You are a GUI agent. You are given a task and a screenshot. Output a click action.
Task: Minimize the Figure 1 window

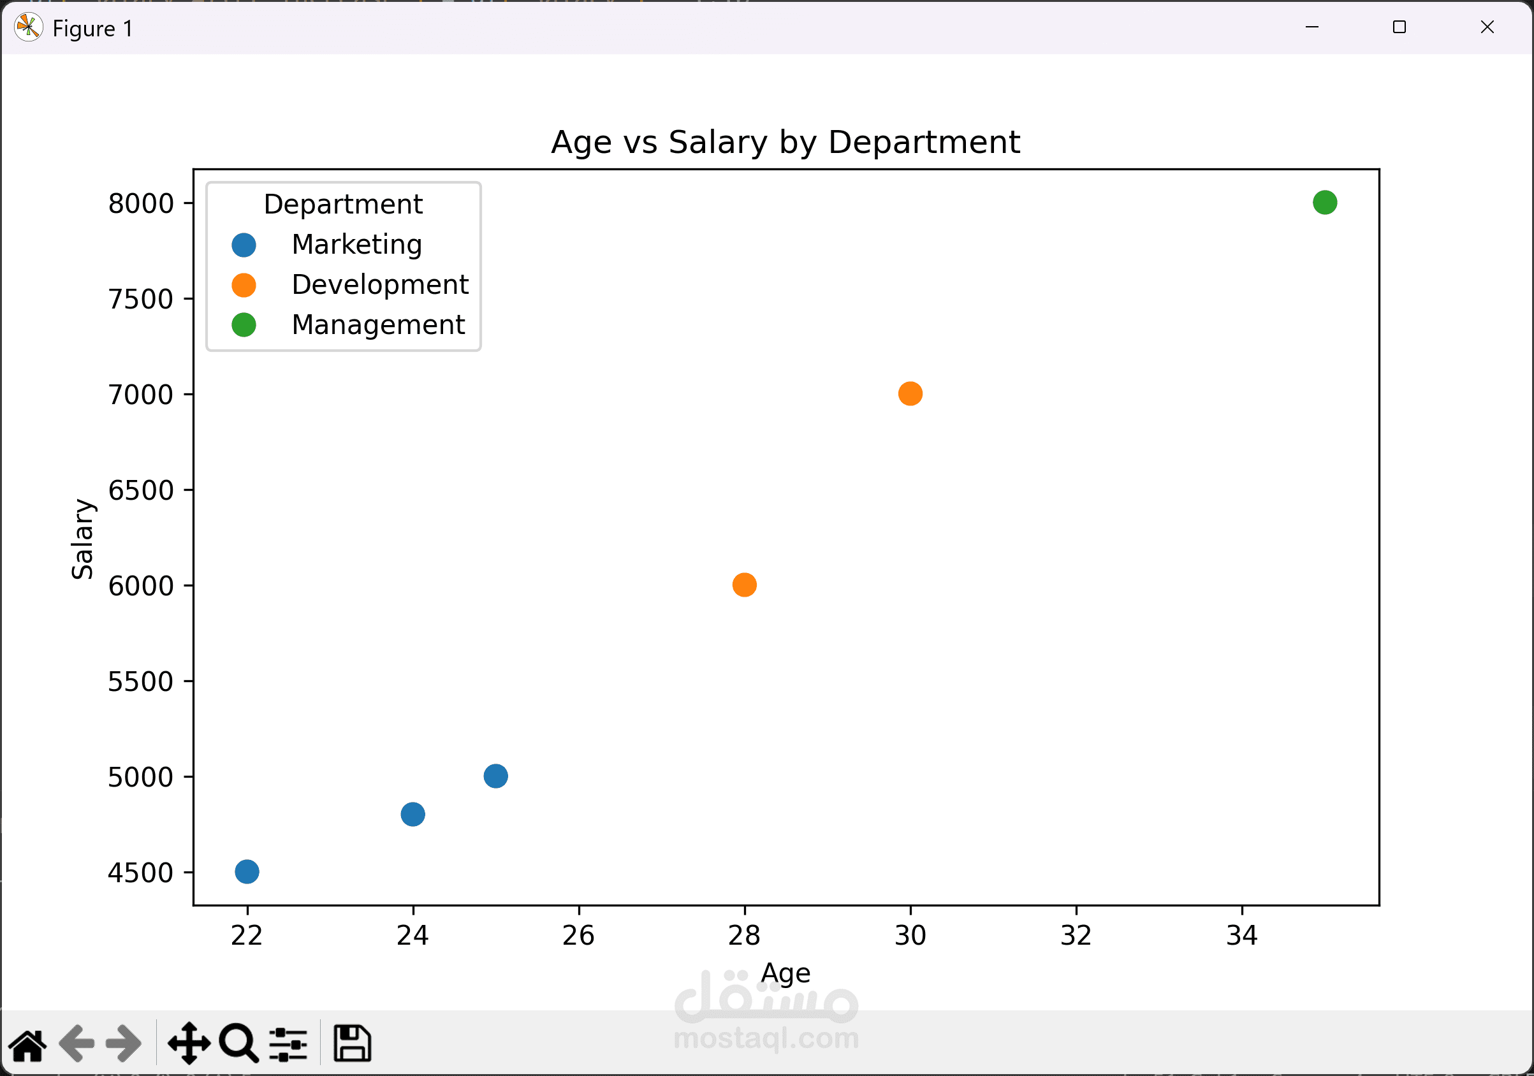click(x=1311, y=27)
